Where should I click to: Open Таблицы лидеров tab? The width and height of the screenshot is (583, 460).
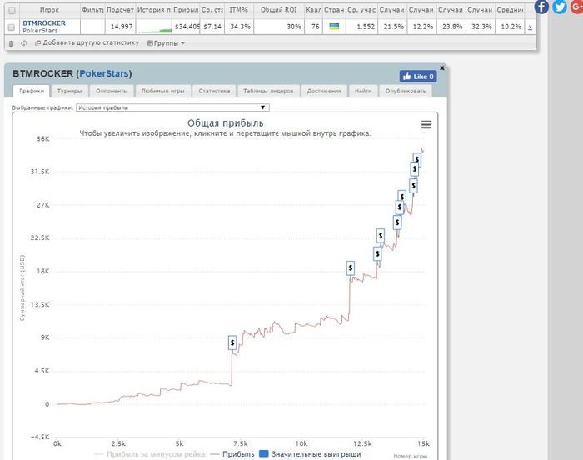tap(268, 91)
